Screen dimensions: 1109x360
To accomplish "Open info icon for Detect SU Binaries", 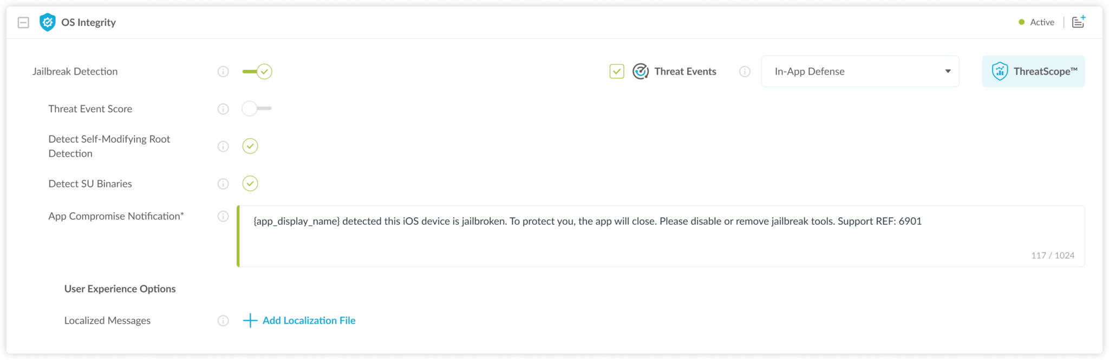I will 223,184.
